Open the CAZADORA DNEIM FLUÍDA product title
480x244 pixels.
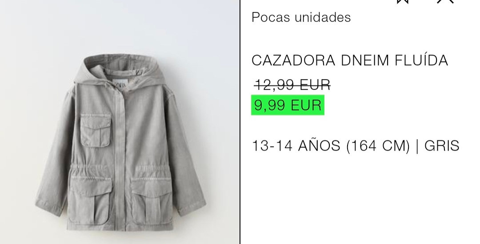click(x=350, y=60)
